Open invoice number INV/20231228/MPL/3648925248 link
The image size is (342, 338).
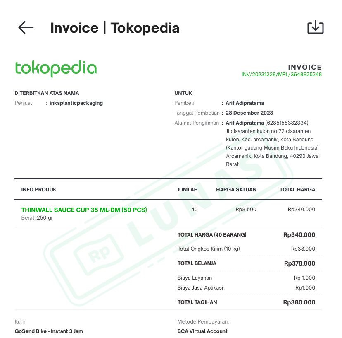point(282,75)
